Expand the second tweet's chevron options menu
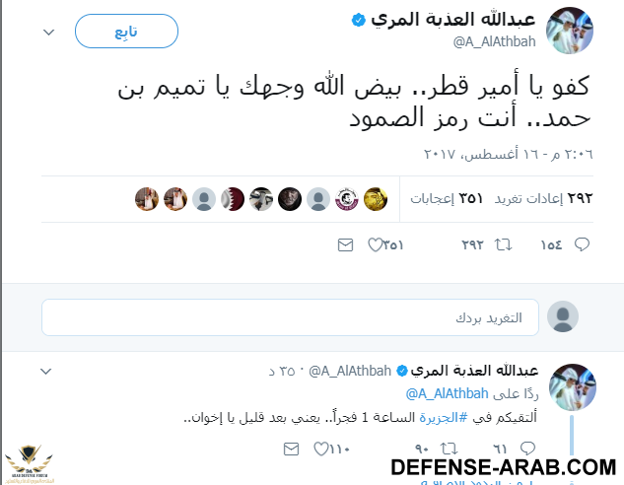The width and height of the screenshot is (624, 485). coord(44,371)
